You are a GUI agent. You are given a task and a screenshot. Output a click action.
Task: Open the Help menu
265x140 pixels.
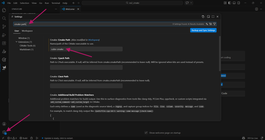click(65, 3)
